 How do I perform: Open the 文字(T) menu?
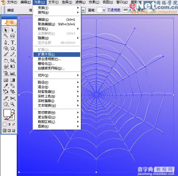click(x=53, y=2)
